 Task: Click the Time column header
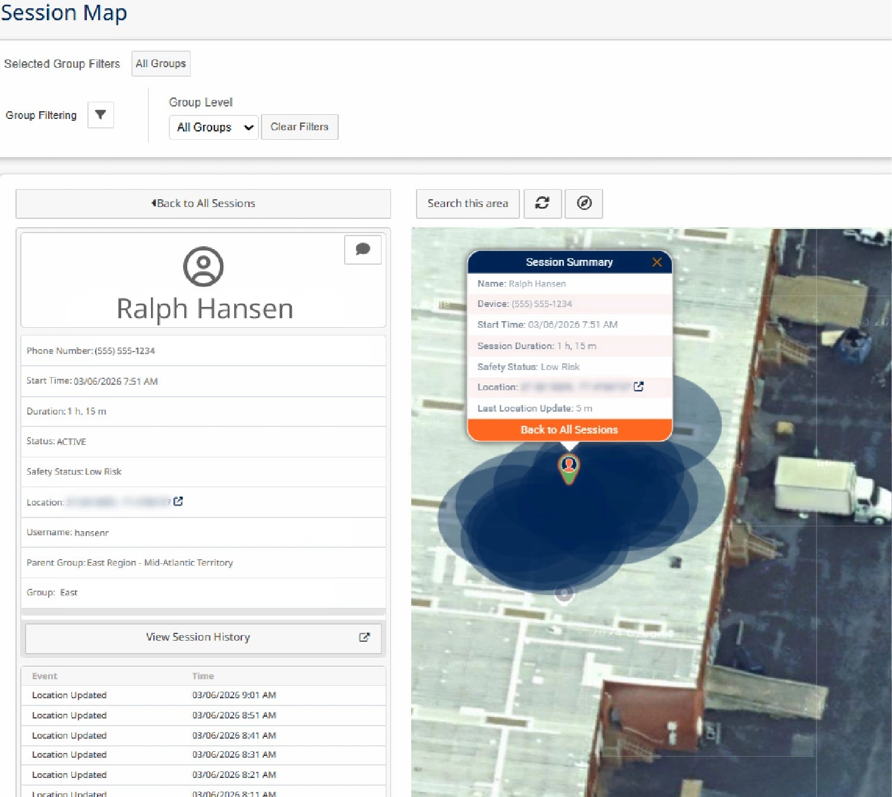pyautogui.click(x=203, y=676)
